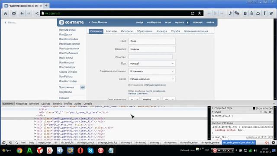Open profile_edit.css source link

coord(257,127)
